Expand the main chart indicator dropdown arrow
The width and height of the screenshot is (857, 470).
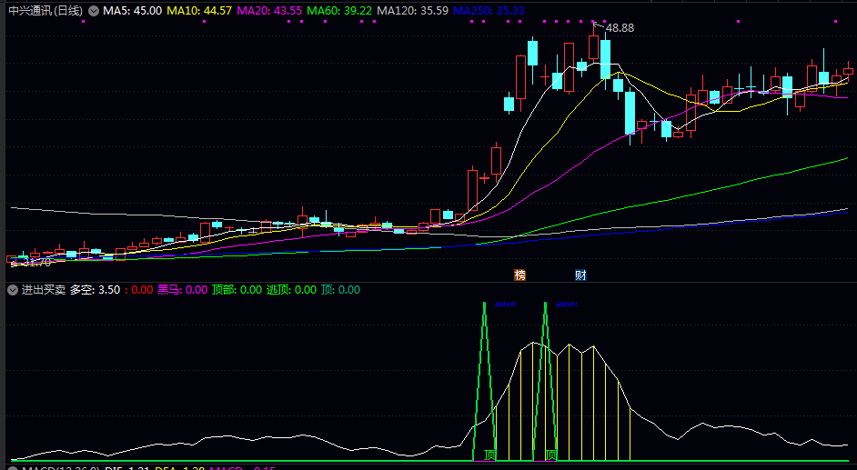pyautogui.click(x=93, y=11)
